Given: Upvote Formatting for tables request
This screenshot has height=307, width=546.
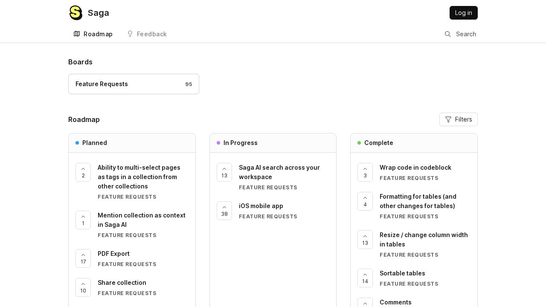Looking at the screenshot, I should [x=365, y=201].
